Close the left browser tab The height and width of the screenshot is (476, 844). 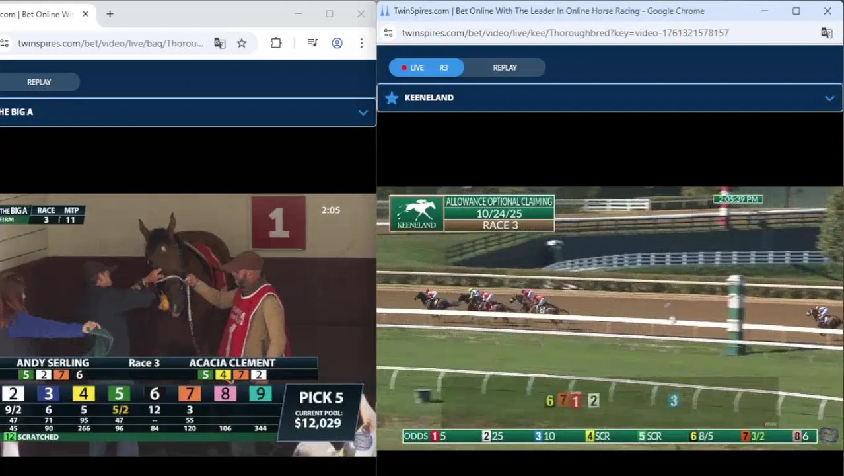tap(85, 14)
